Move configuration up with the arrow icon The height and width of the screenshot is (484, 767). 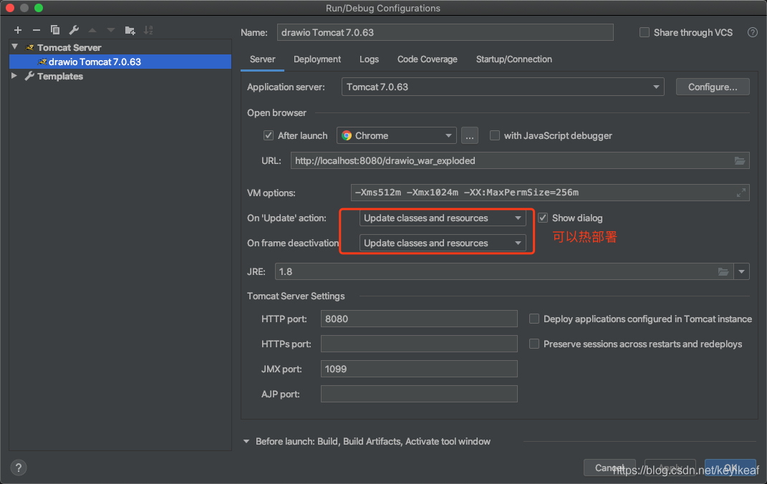click(92, 30)
